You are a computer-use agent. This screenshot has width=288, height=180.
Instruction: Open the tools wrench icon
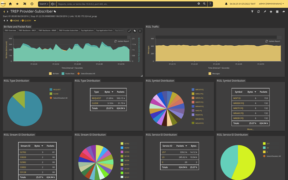pyautogui.click(x=24, y=4)
